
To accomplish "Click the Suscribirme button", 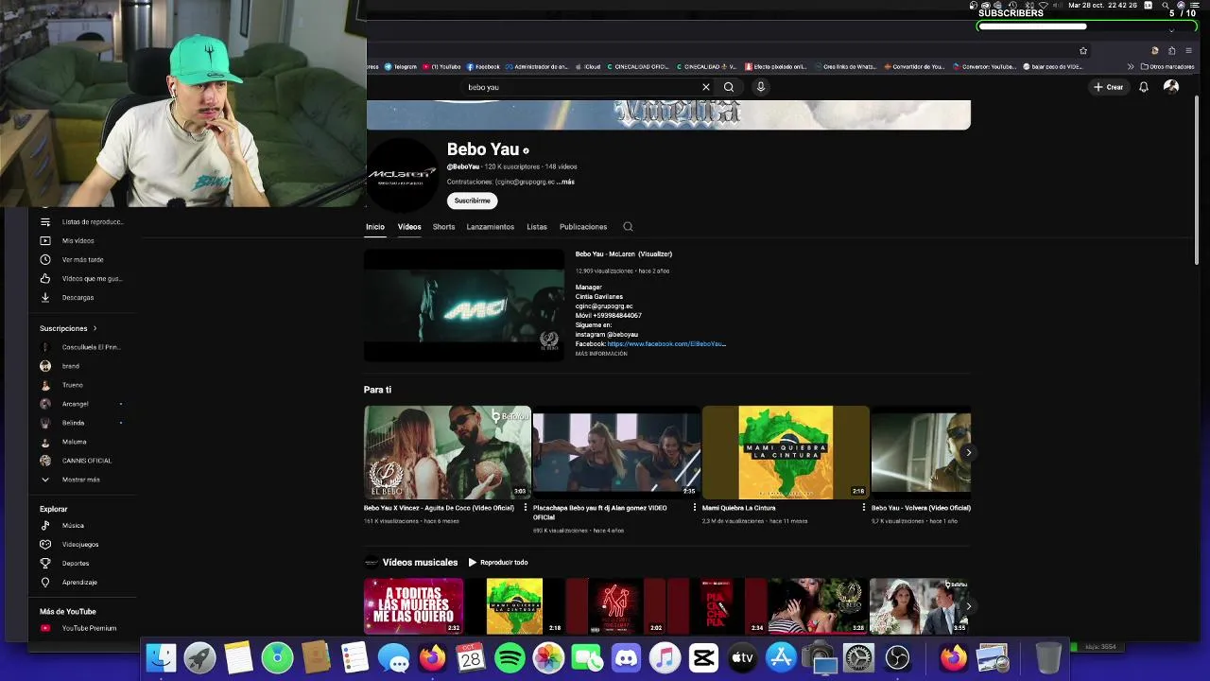I will pyautogui.click(x=472, y=201).
